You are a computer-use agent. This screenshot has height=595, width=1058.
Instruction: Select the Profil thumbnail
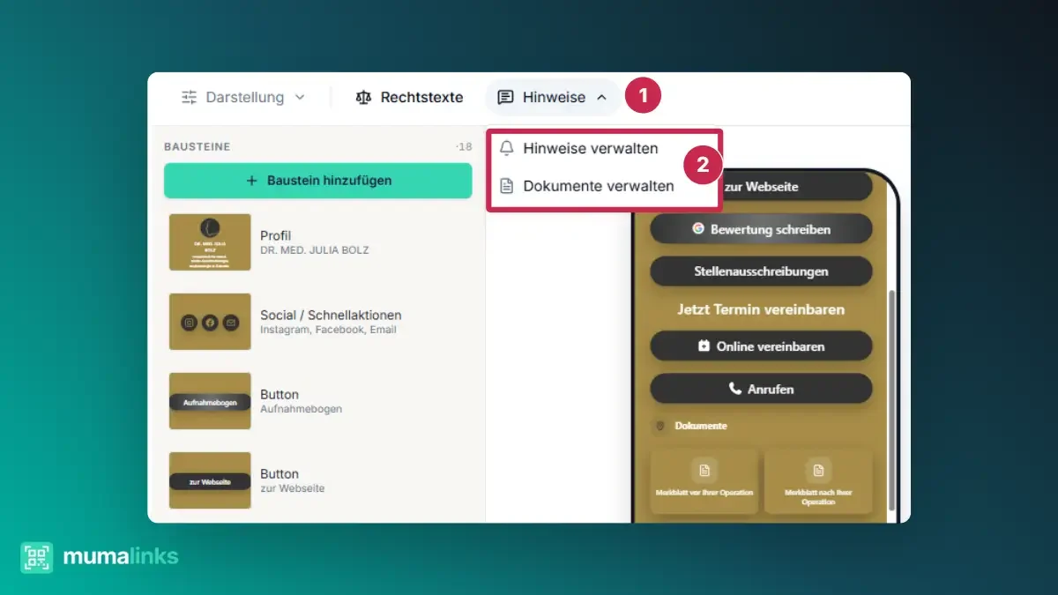tap(210, 242)
